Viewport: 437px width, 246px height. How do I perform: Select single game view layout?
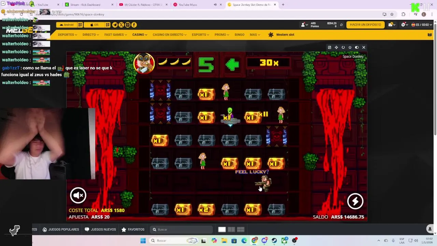(x=222, y=230)
